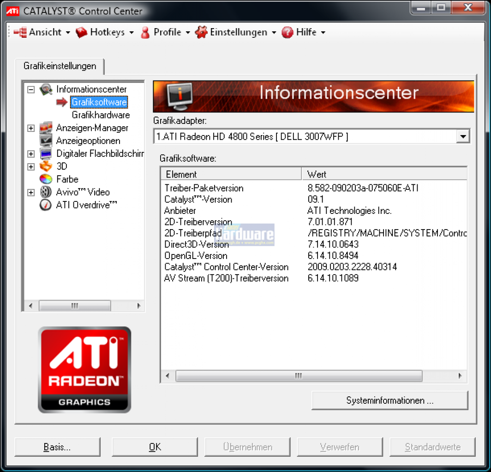Click the tree panel scroll left arrow

click(30, 306)
